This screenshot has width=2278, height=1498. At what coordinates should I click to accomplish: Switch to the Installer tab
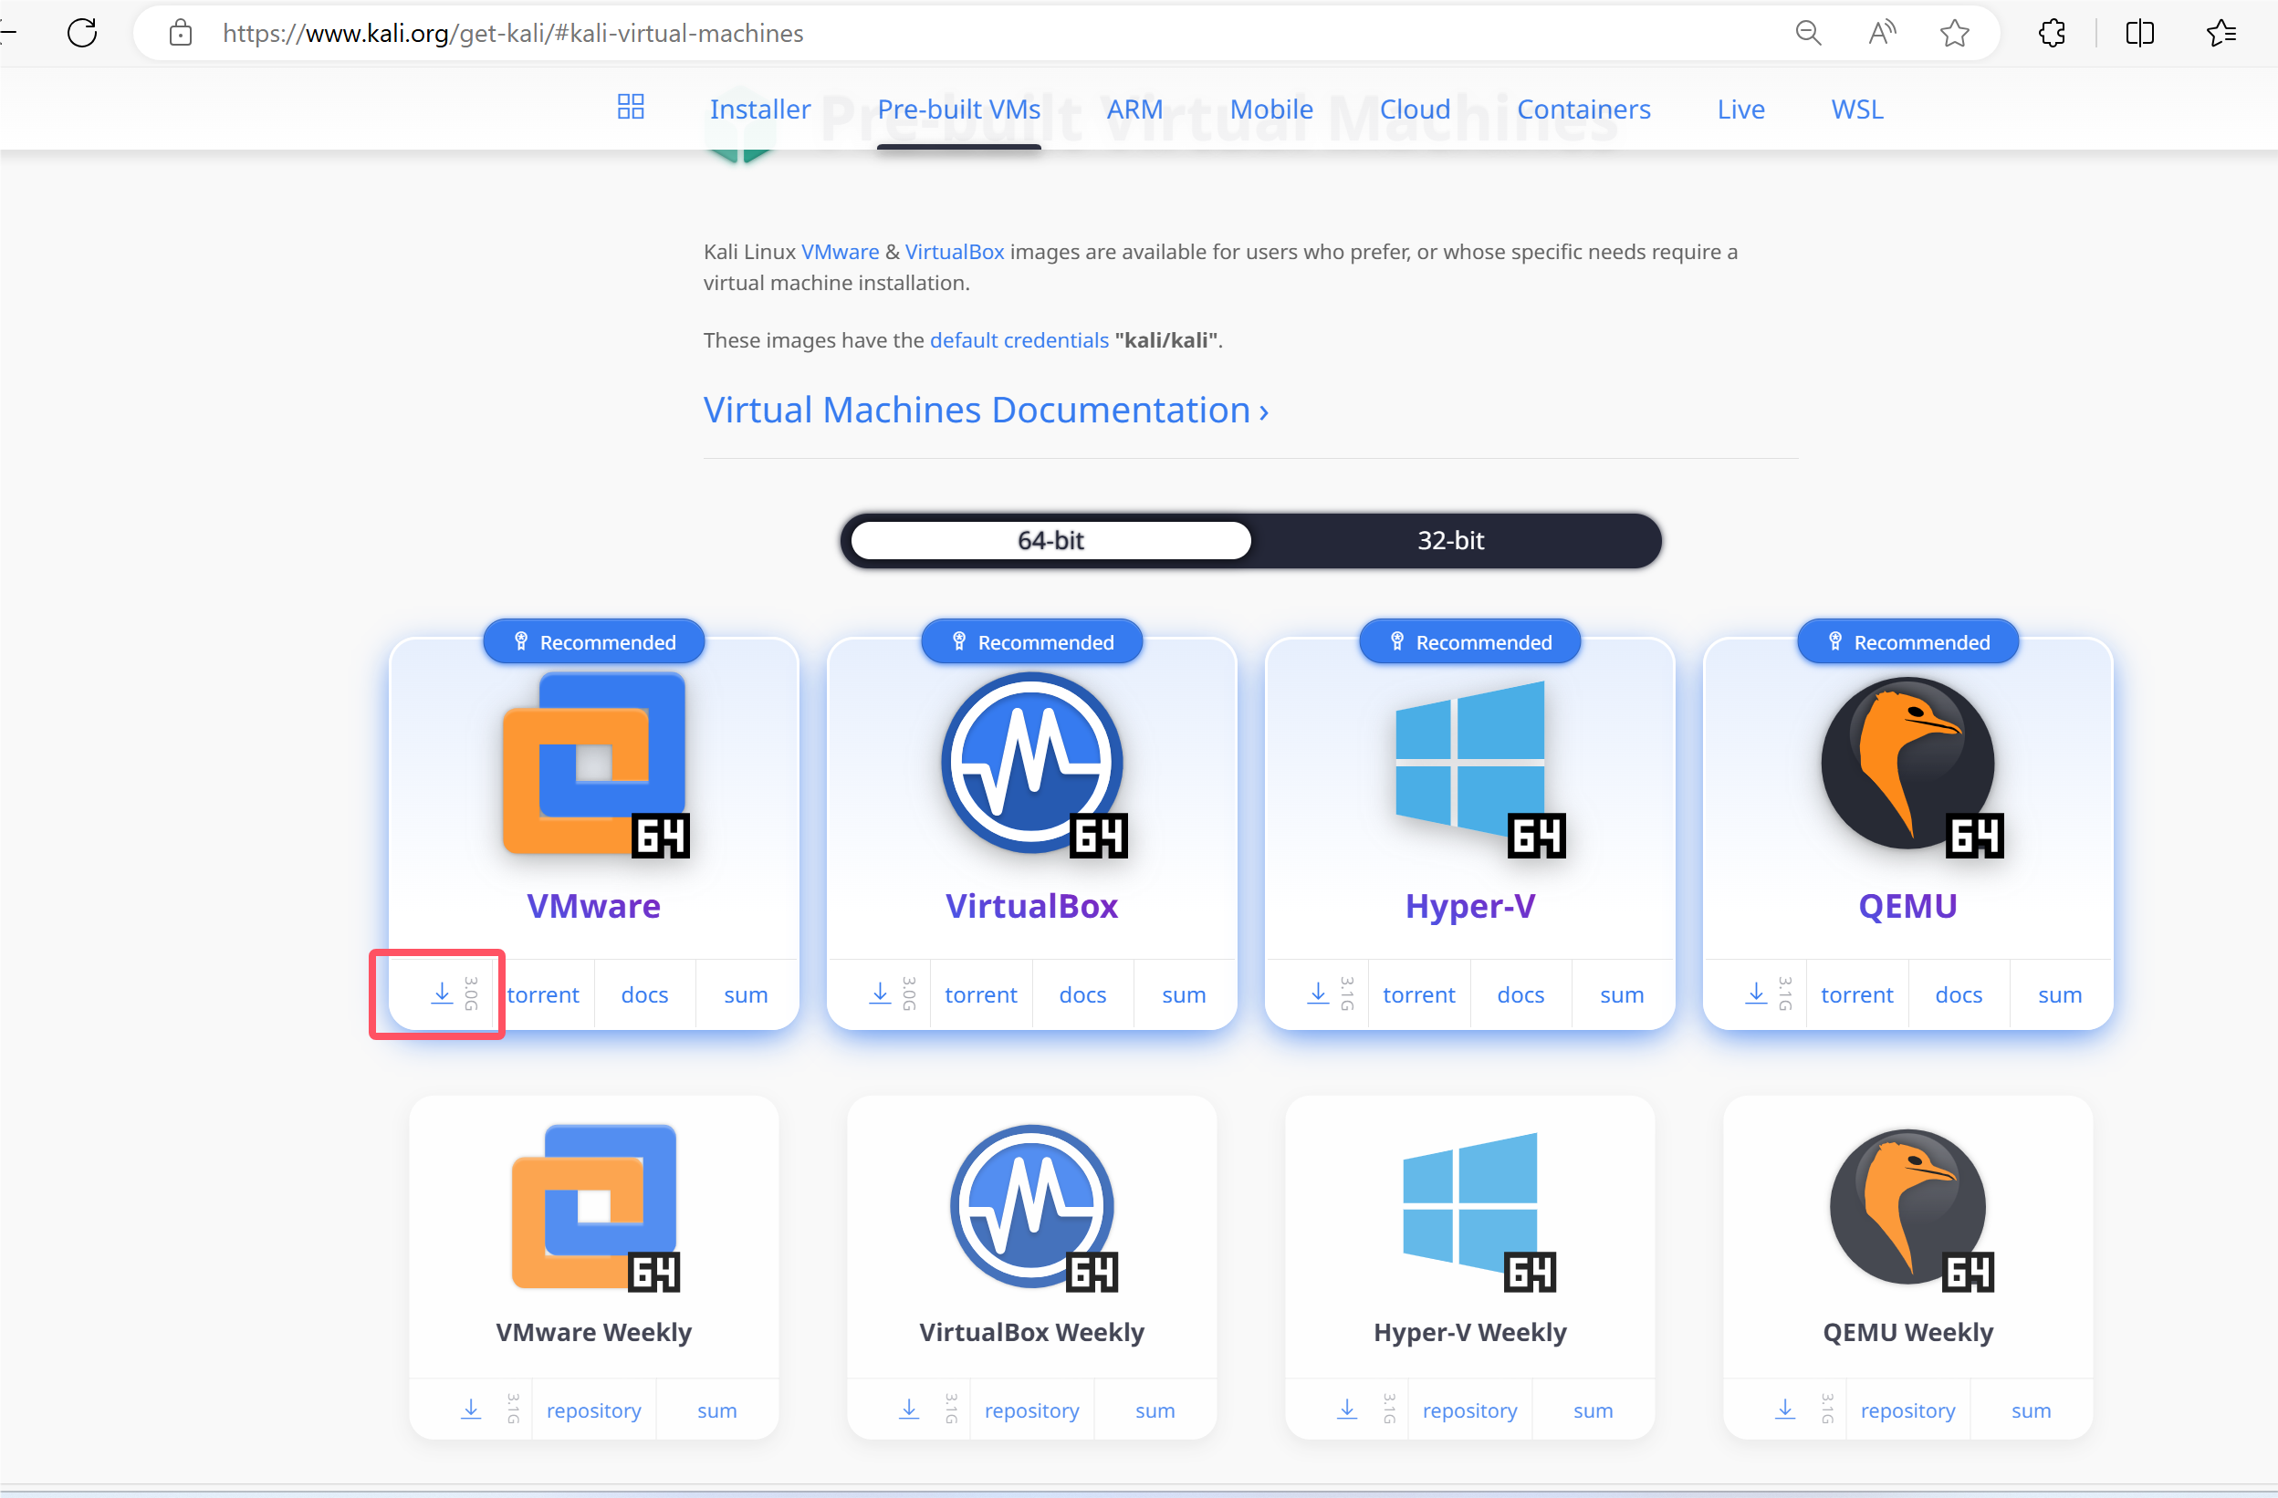tap(760, 109)
